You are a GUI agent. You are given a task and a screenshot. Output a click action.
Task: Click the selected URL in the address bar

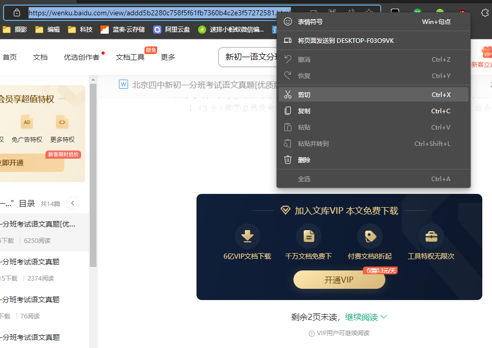click(x=160, y=13)
